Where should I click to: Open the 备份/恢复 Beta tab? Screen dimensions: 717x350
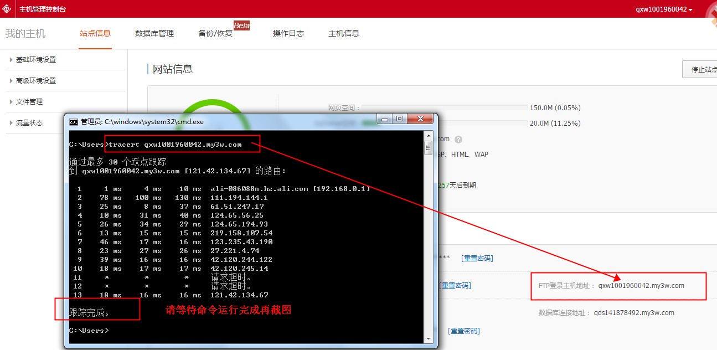pyautogui.click(x=216, y=33)
